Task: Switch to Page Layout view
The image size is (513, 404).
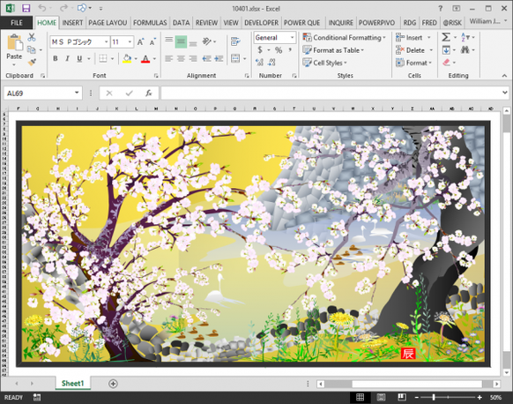Action: 381,397
